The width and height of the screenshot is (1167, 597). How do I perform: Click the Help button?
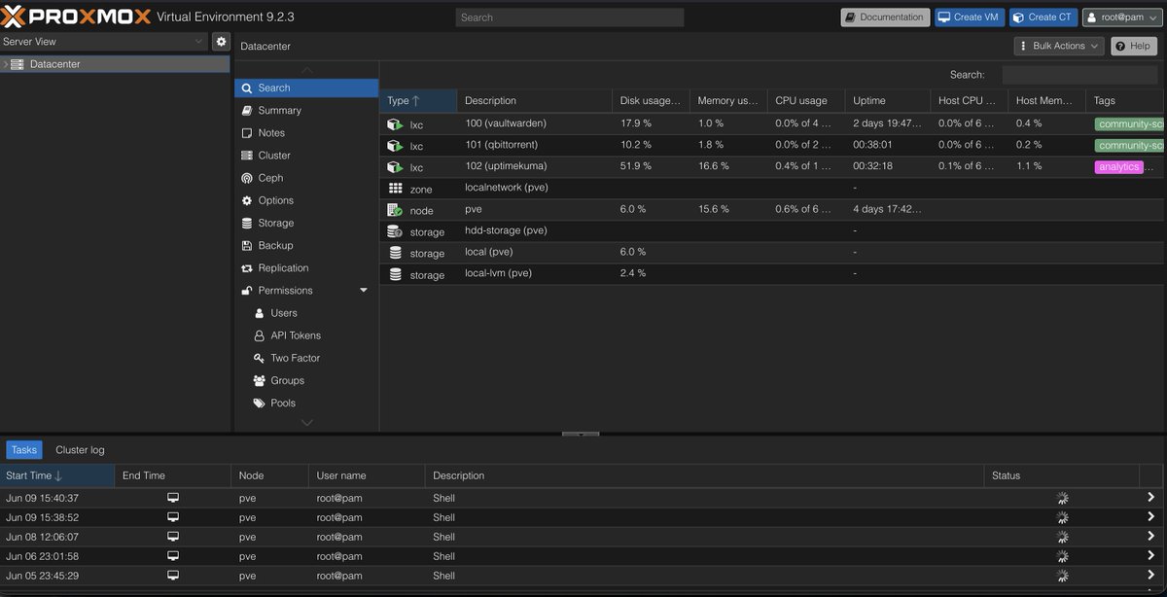click(1132, 46)
